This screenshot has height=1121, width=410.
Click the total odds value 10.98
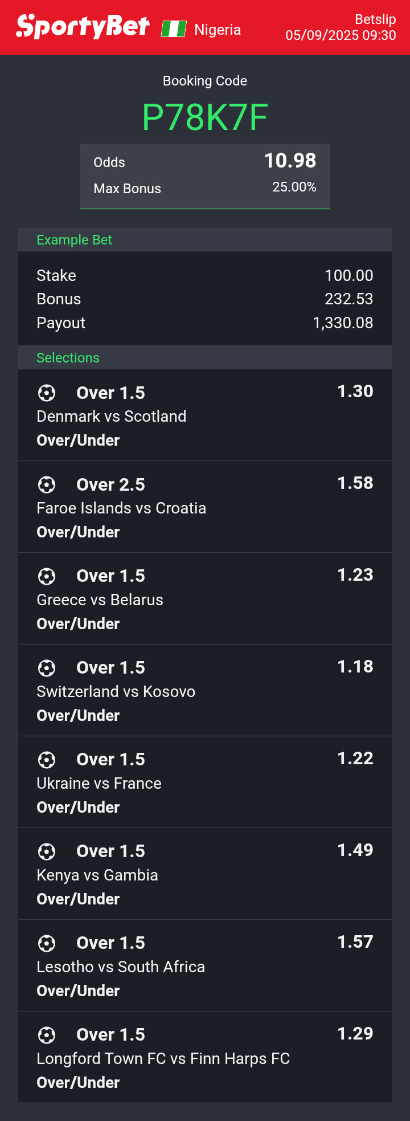coord(290,161)
